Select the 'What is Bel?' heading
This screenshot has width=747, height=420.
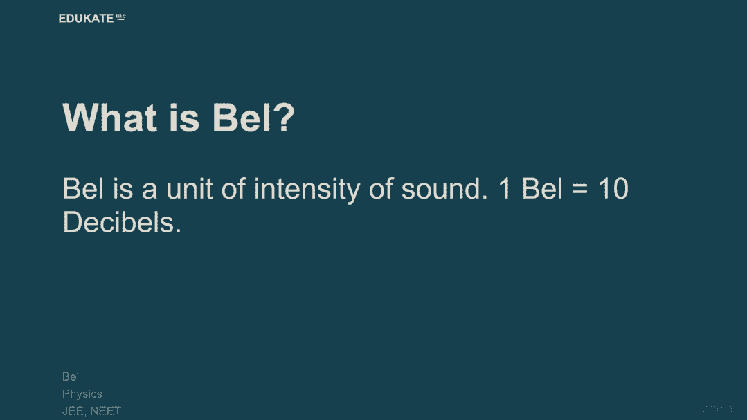179,118
